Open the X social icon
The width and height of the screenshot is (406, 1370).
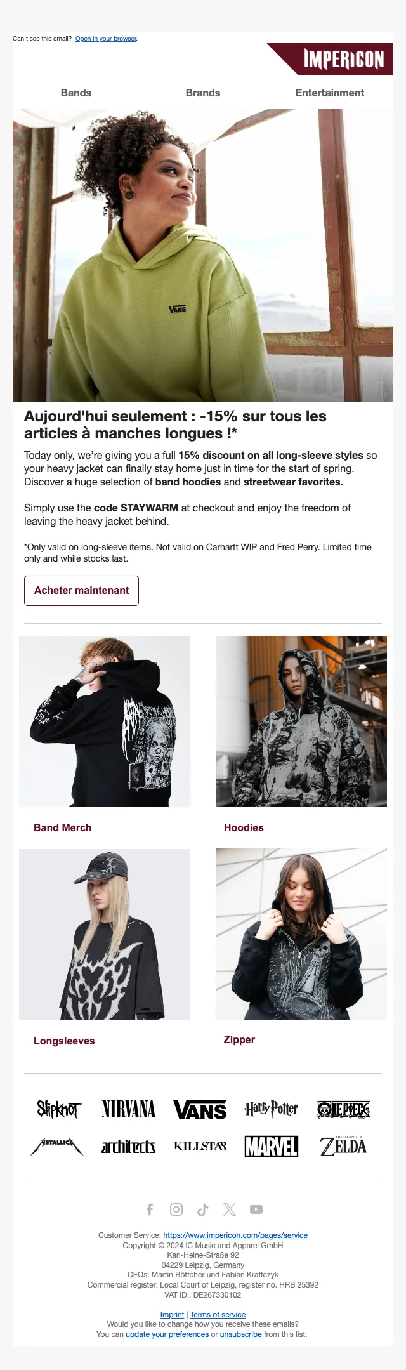(230, 1209)
